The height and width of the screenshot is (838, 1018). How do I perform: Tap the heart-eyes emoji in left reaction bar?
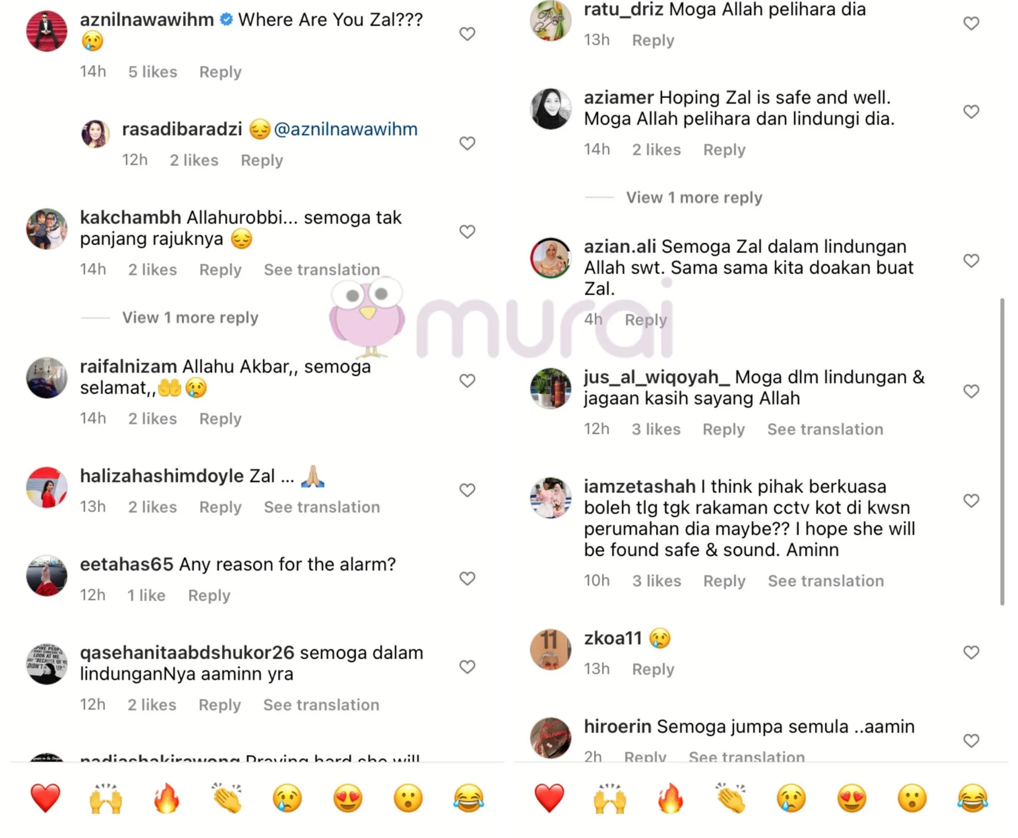pos(348,798)
